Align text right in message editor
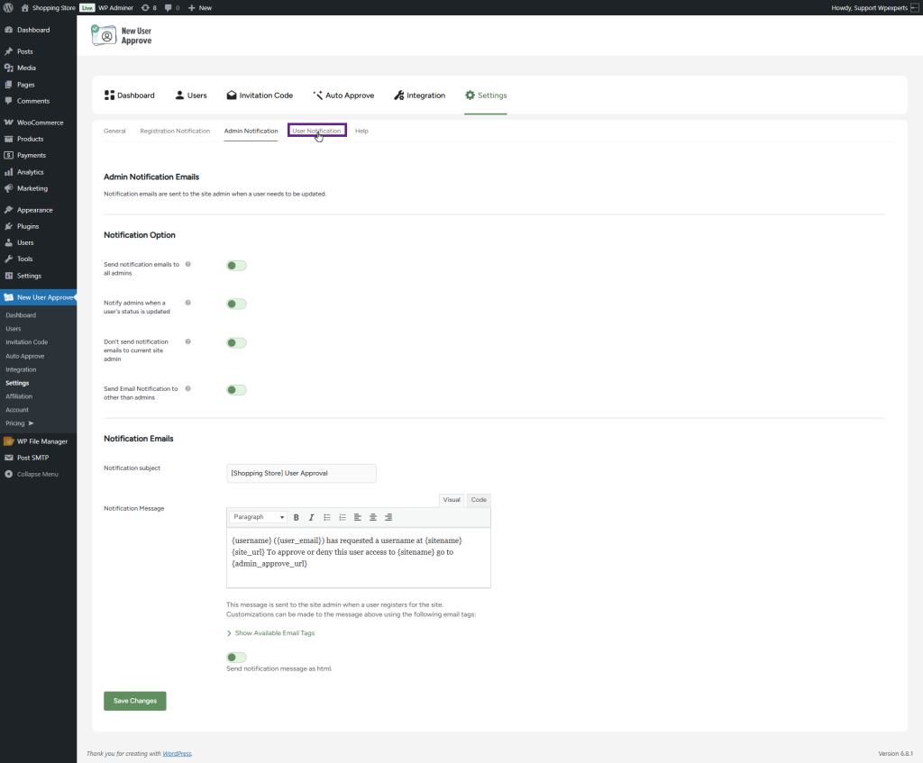This screenshot has width=923, height=763. point(388,518)
